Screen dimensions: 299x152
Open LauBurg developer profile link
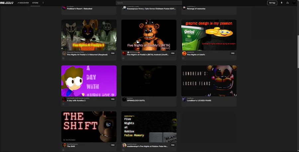pyautogui.click(x=190, y=98)
